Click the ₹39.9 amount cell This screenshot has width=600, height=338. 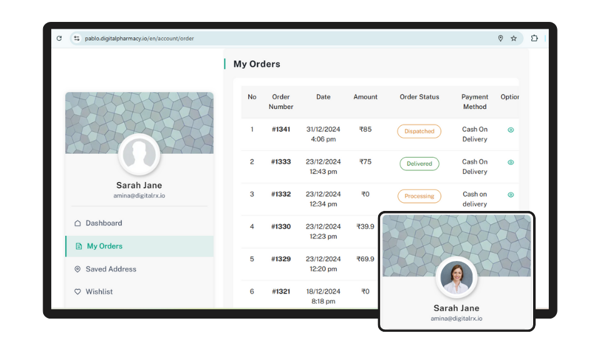click(x=365, y=227)
